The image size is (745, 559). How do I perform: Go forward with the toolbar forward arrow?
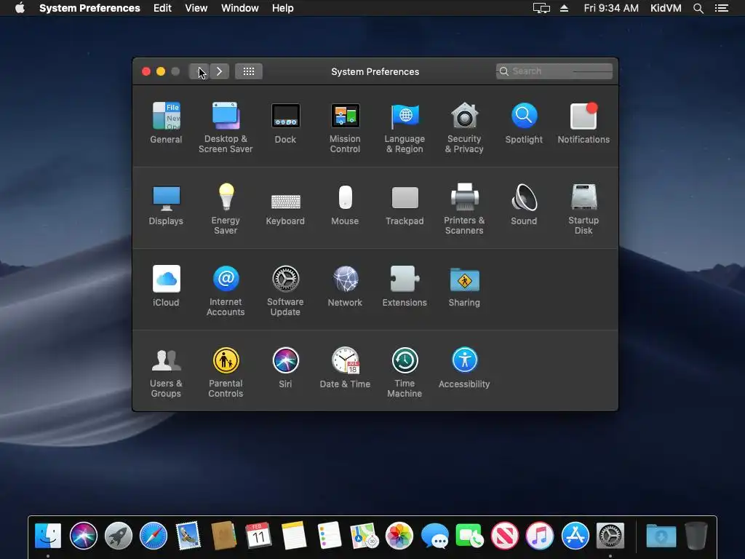[219, 71]
